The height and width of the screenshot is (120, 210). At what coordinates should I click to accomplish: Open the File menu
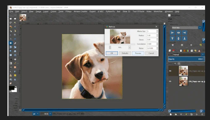[11, 11]
